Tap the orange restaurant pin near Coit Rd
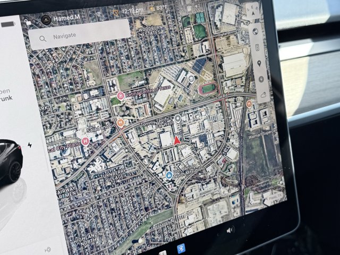340x255 pixels. 249,104
